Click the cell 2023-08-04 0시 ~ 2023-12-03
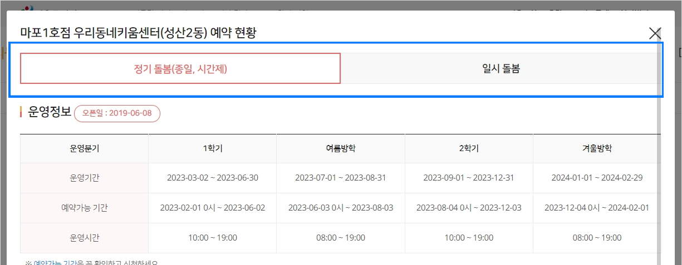The width and height of the screenshot is (682, 265). [x=469, y=208]
